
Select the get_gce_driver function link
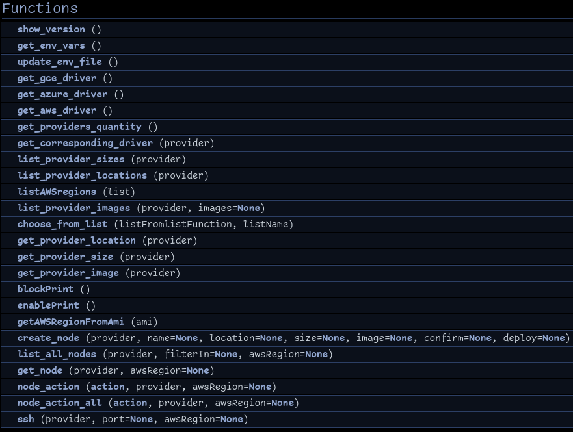(x=57, y=78)
